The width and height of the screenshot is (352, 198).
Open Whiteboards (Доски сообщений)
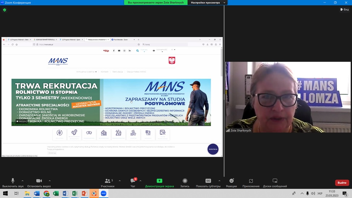(x=275, y=183)
